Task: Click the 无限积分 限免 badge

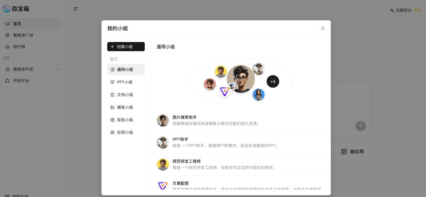Action: (405, 10)
